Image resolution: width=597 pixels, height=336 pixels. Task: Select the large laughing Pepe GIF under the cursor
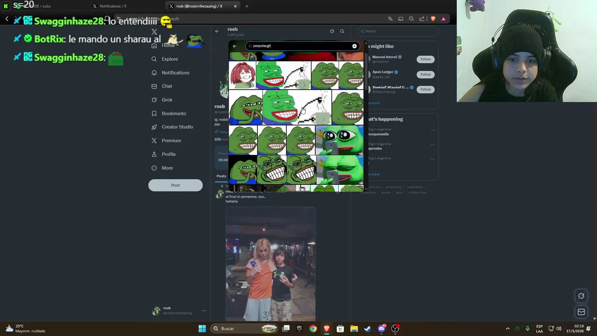click(x=297, y=108)
